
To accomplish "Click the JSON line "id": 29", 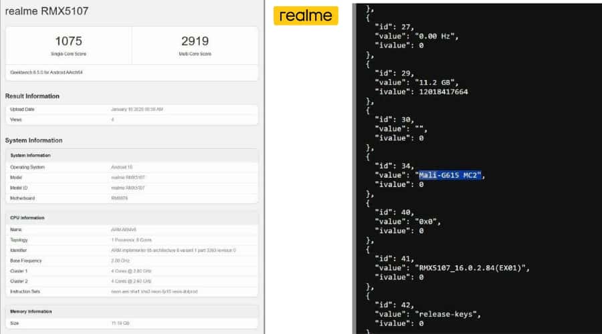I will click(394, 73).
